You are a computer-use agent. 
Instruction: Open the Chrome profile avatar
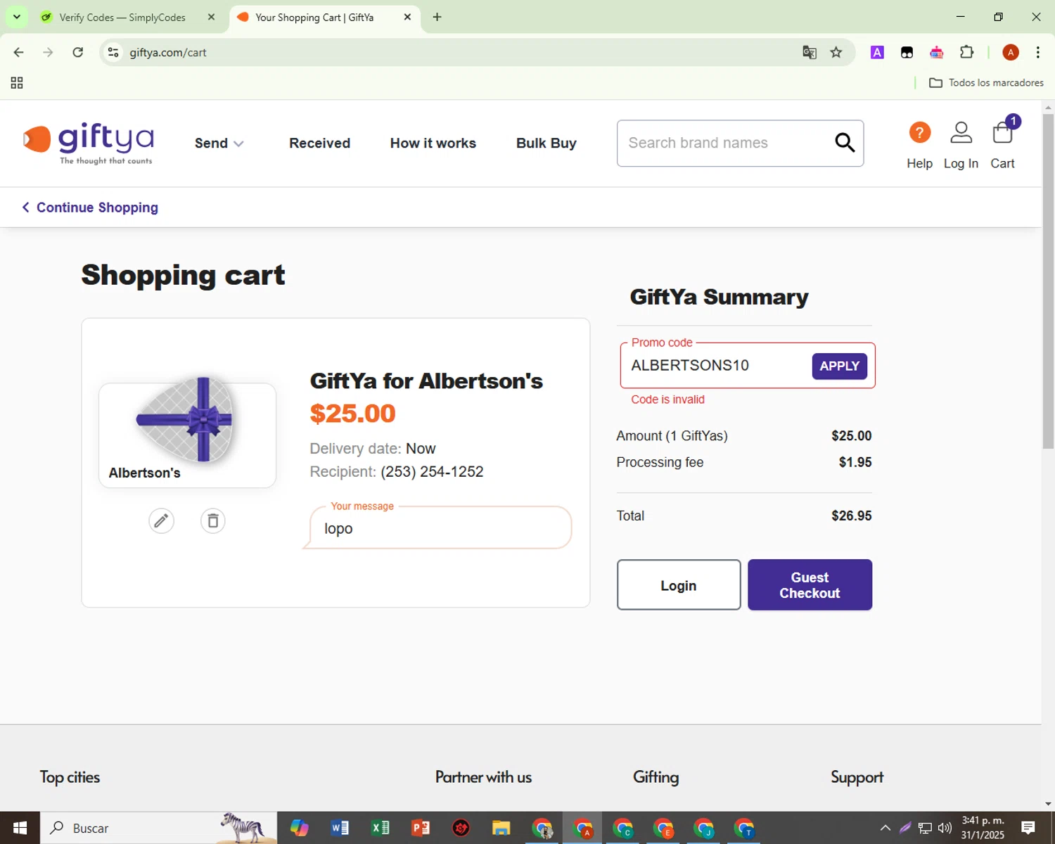coord(1011,52)
